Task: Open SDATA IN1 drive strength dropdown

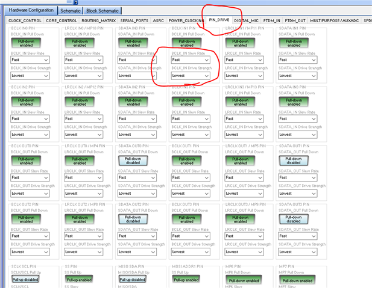Action: [298, 76]
